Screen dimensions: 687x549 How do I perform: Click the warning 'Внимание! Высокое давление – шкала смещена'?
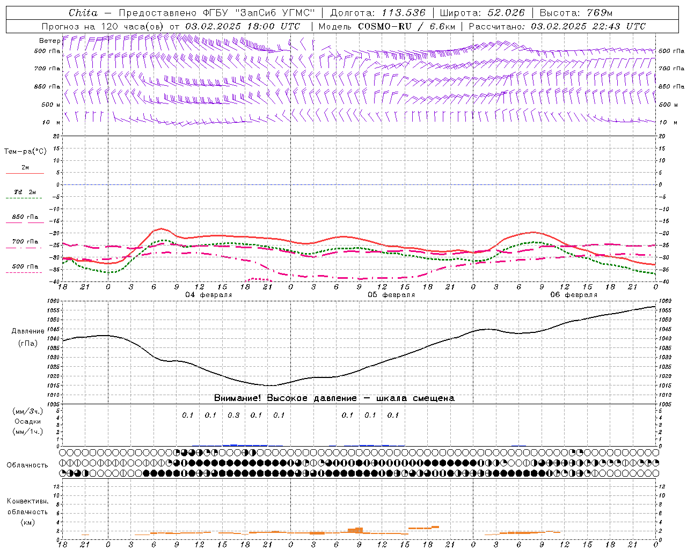coord(334,398)
